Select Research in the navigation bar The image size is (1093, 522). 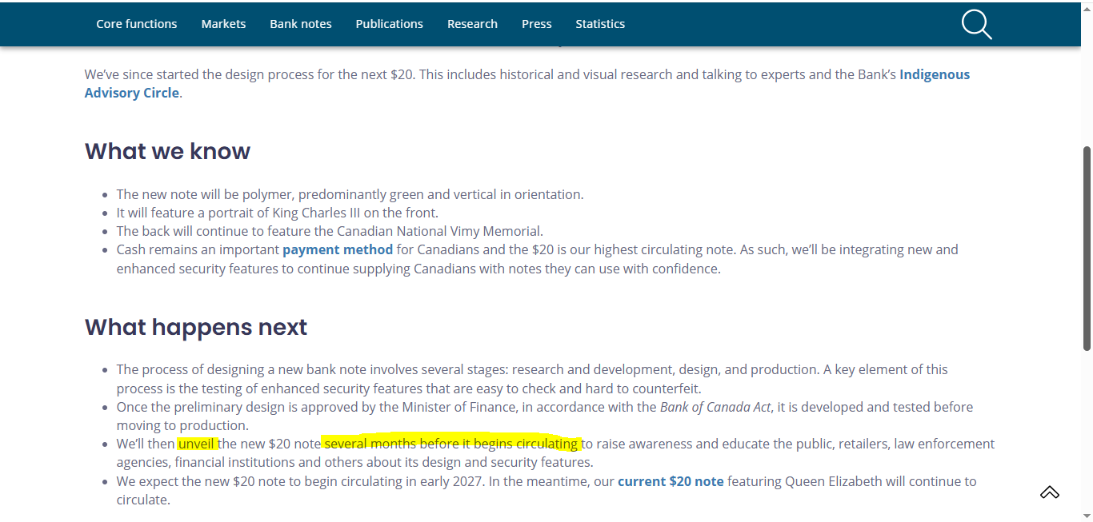pos(472,24)
